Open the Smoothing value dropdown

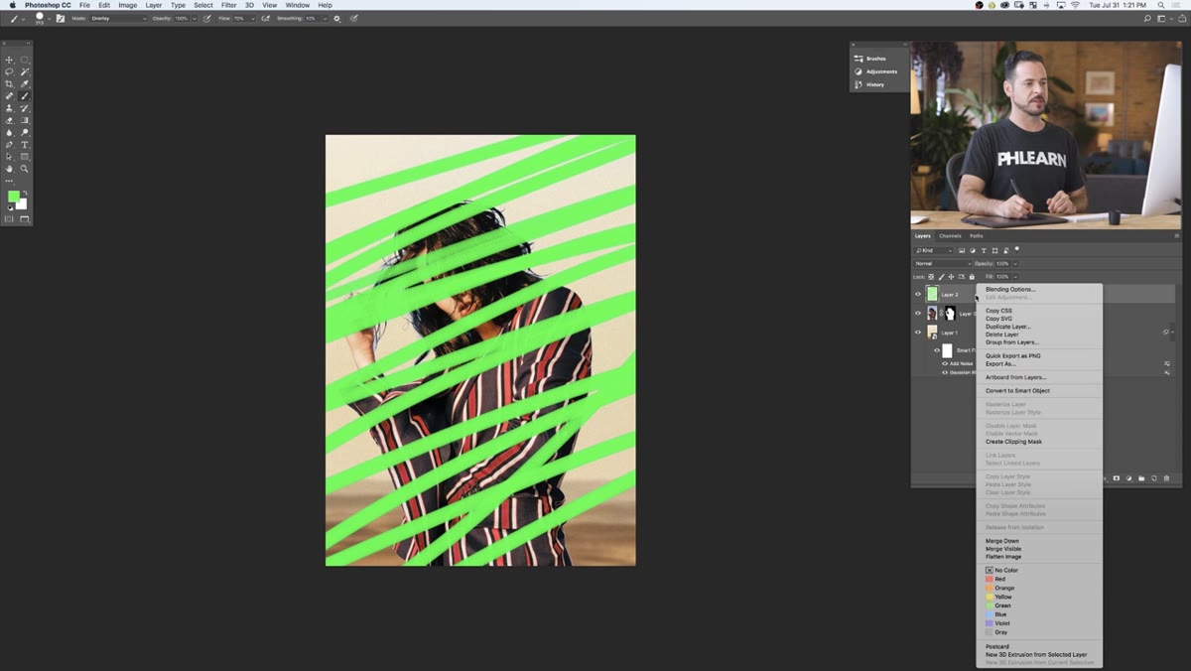coord(324,18)
